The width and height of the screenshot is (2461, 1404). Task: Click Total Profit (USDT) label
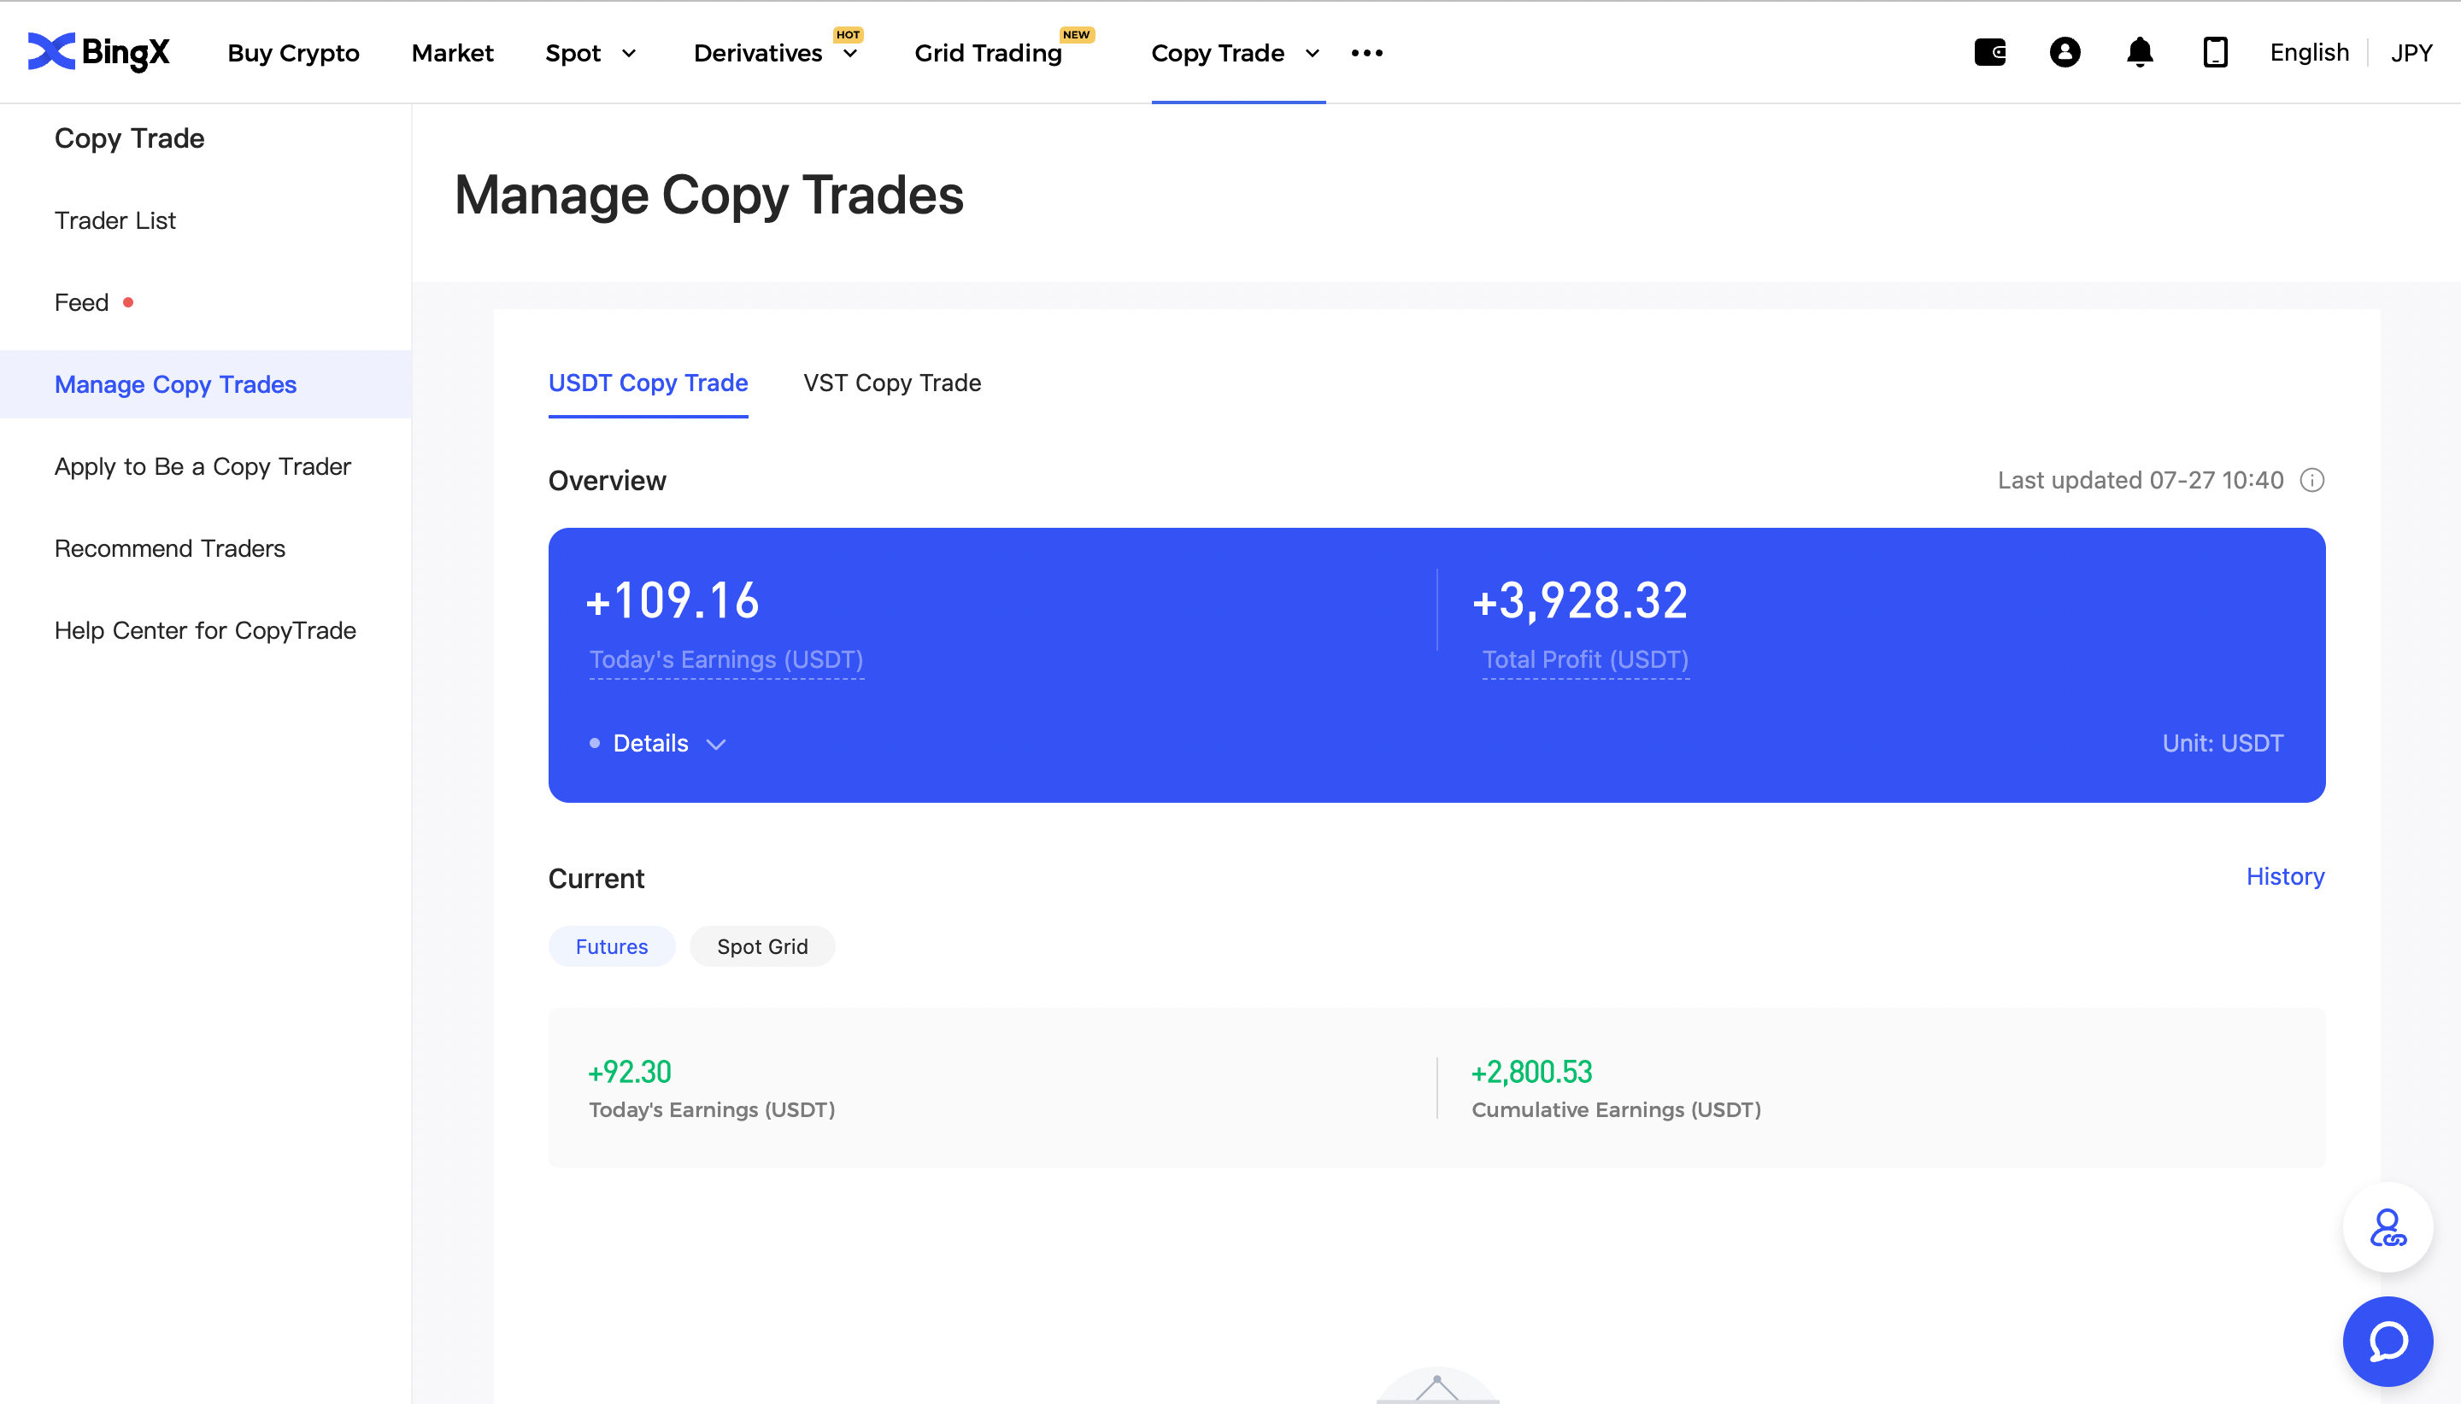coord(1585,659)
